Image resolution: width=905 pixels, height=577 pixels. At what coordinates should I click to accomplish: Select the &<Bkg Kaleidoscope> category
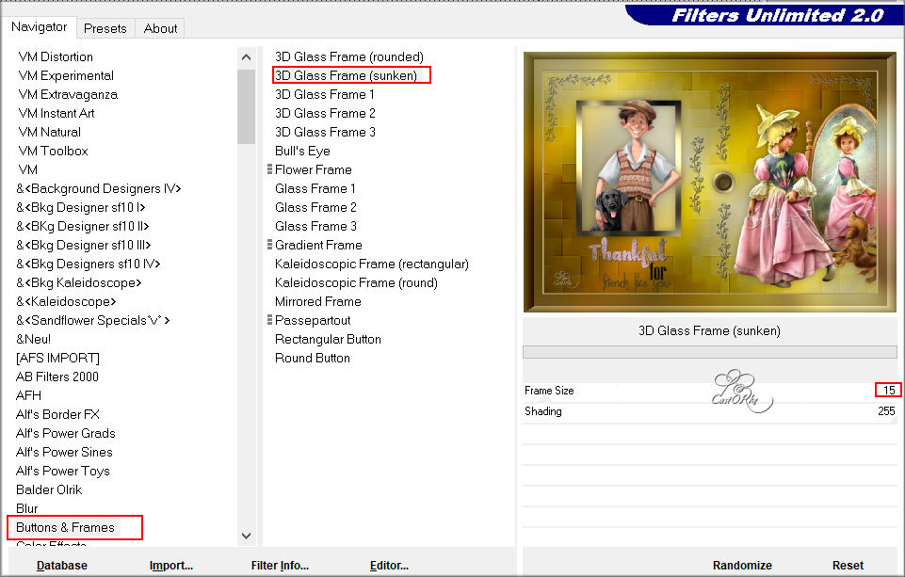(x=79, y=282)
